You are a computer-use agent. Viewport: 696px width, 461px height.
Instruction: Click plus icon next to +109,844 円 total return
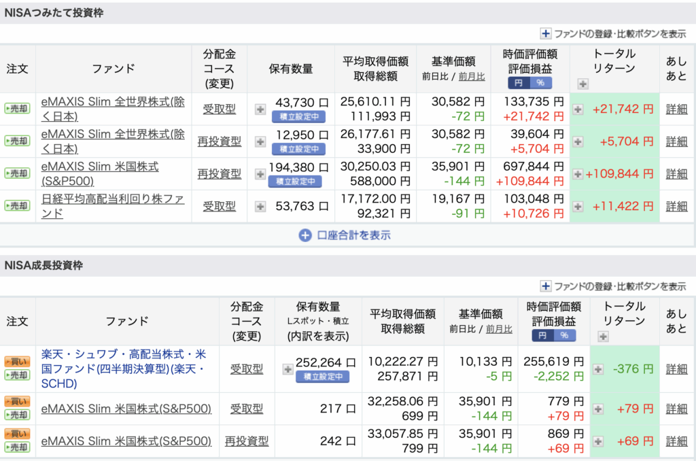tap(578, 174)
